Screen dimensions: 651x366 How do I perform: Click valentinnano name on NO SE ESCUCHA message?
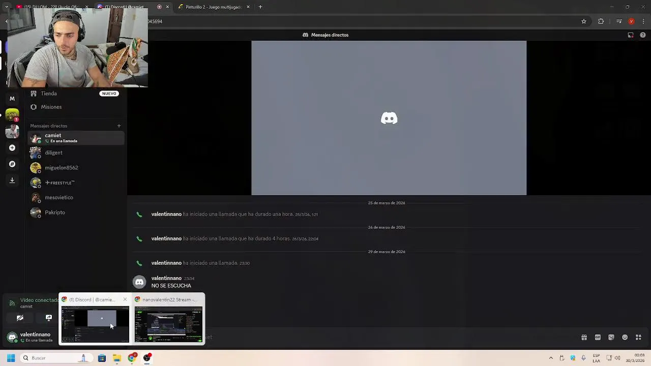[166, 279]
